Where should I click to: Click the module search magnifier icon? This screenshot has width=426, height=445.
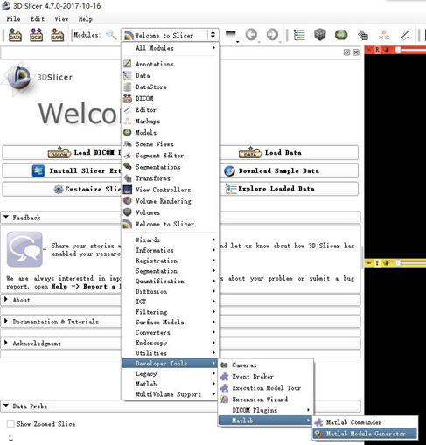tap(111, 35)
